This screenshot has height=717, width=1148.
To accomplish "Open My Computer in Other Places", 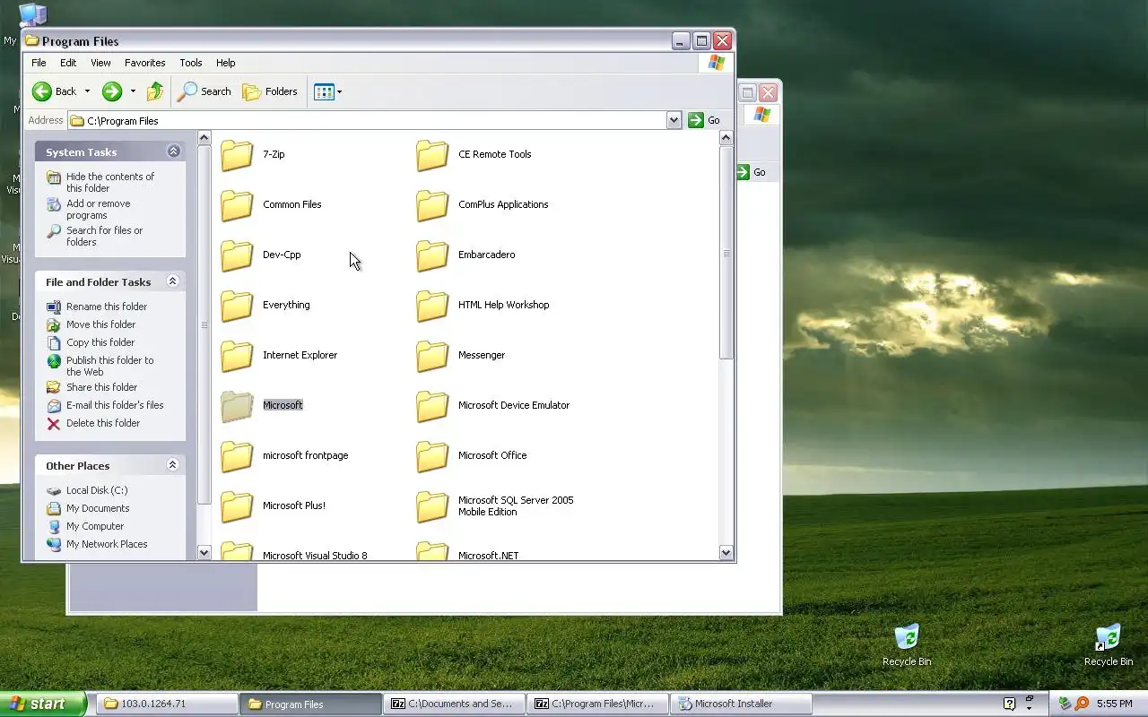I will [x=95, y=526].
